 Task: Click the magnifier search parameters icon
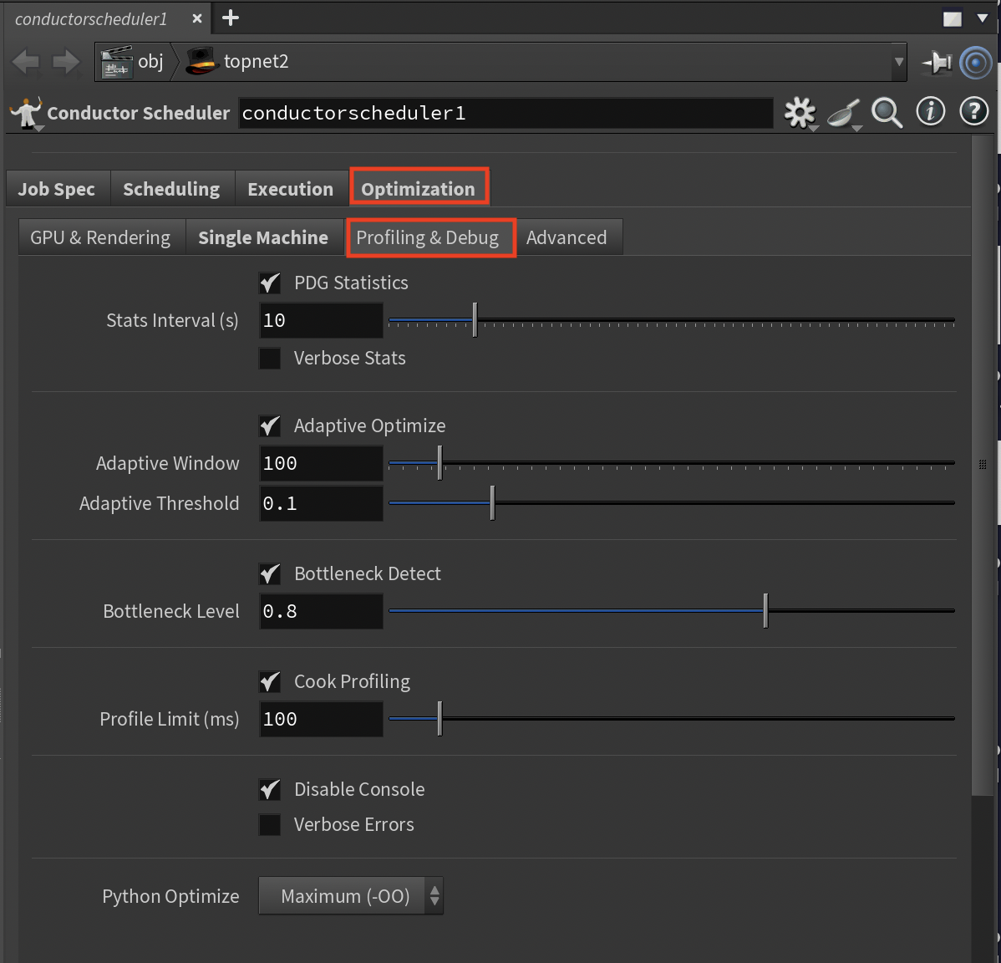click(x=887, y=113)
